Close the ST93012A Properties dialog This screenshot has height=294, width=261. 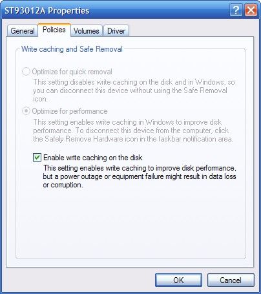[251, 10]
